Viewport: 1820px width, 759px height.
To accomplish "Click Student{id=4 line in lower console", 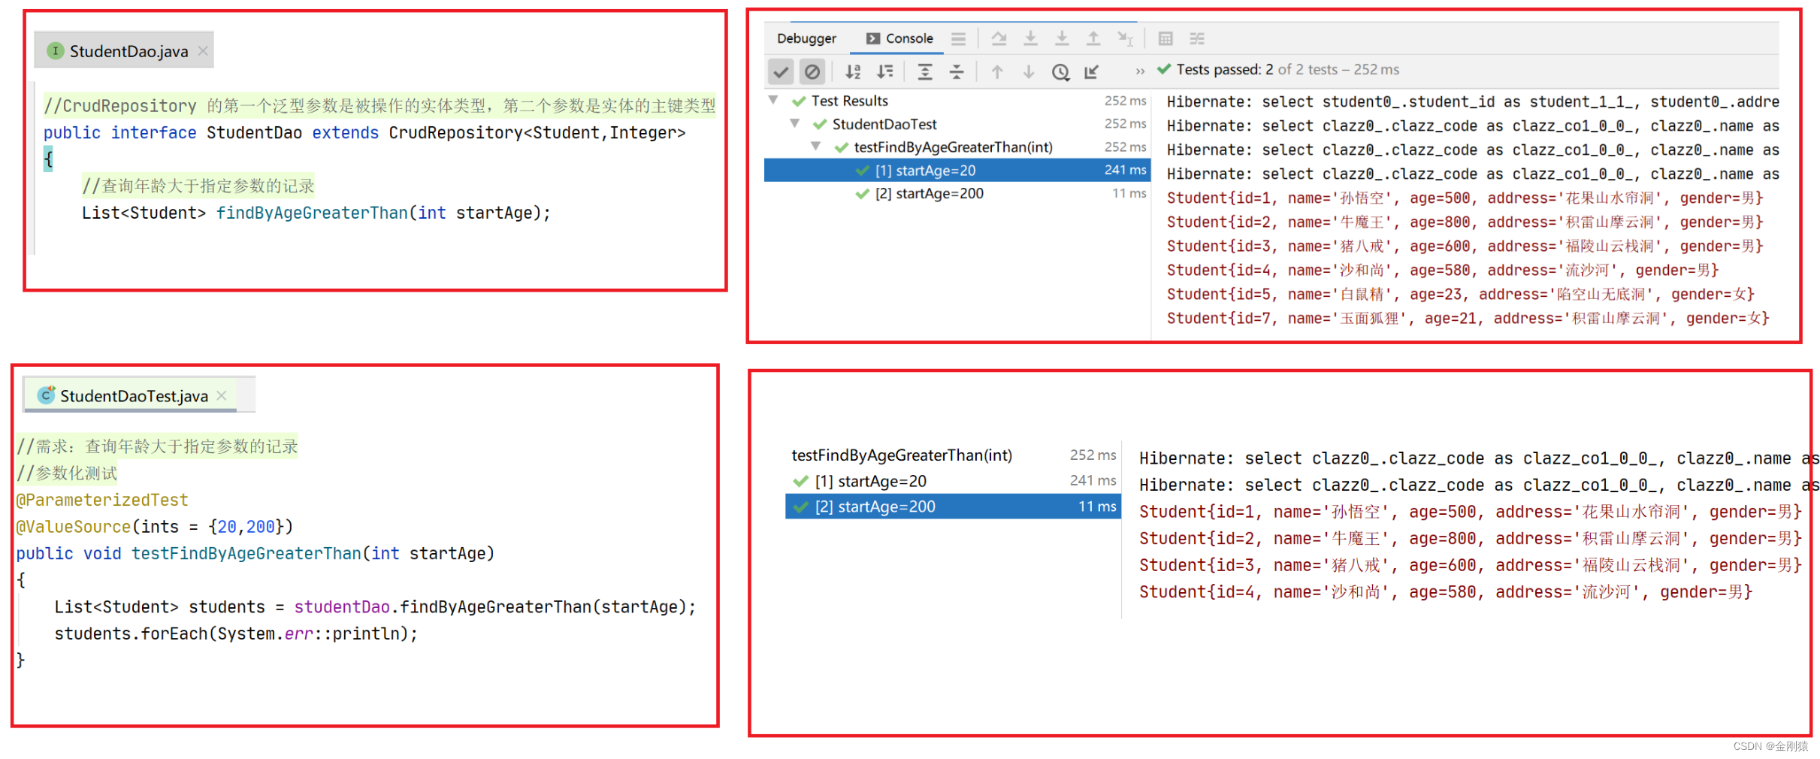I will (x=1446, y=592).
